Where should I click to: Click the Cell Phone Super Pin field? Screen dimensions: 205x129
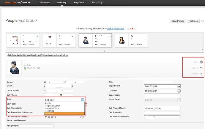coord(162,117)
